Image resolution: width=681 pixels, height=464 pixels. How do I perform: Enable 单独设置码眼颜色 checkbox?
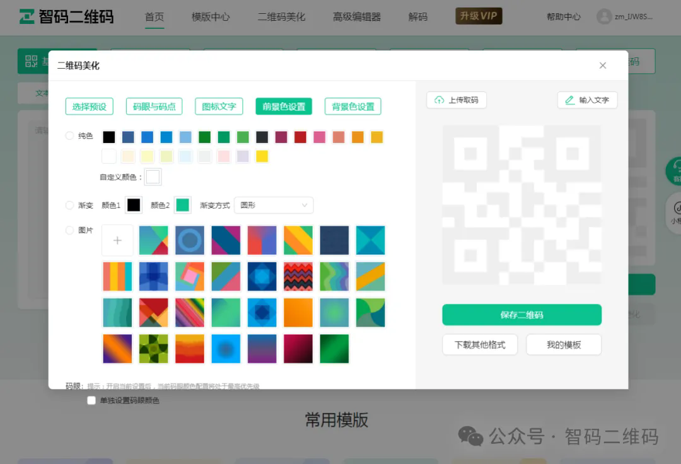point(91,400)
